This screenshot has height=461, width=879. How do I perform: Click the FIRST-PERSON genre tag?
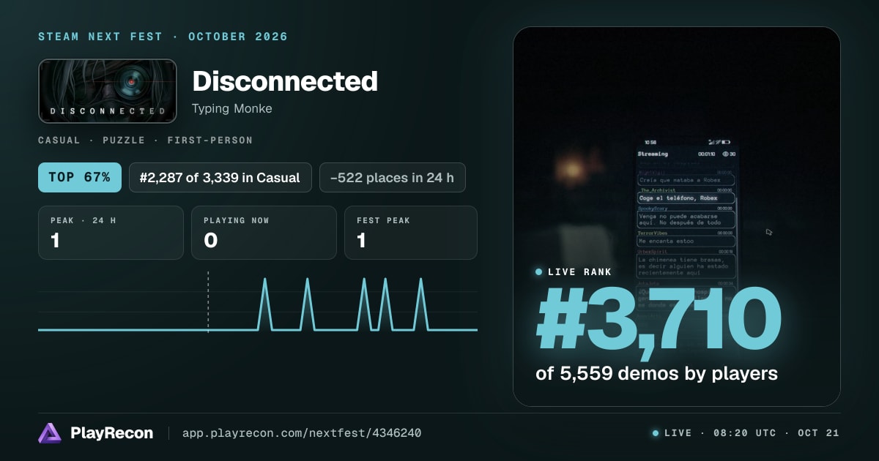point(210,140)
